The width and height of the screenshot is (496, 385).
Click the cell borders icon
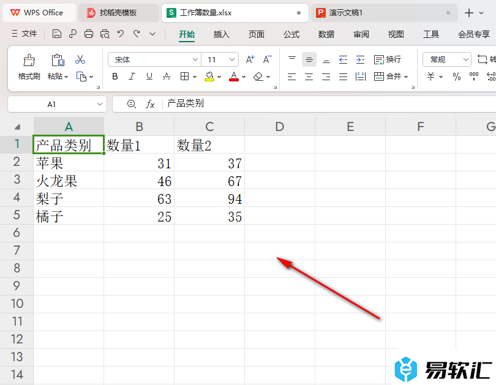point(184,77)
